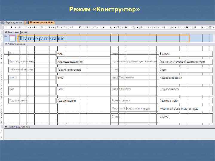Viewport: 215px width, 161px height.
Task: Click the form logo icon in header
Action: click(x=12, y=38)
